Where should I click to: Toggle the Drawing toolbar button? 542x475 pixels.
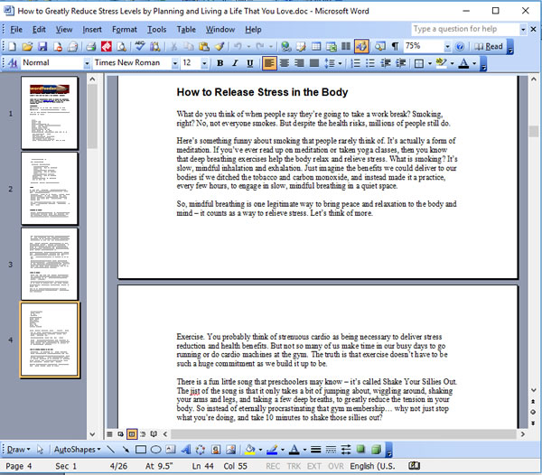point(361,46)
